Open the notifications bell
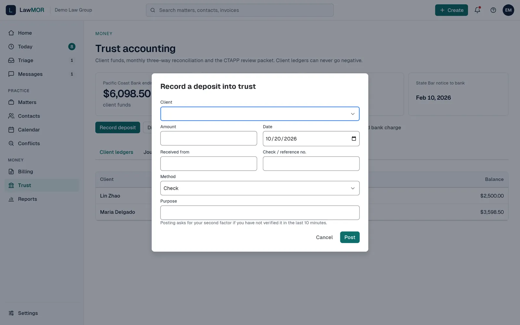The height and width of the screenshot is (325, 520). coord(477,10)
